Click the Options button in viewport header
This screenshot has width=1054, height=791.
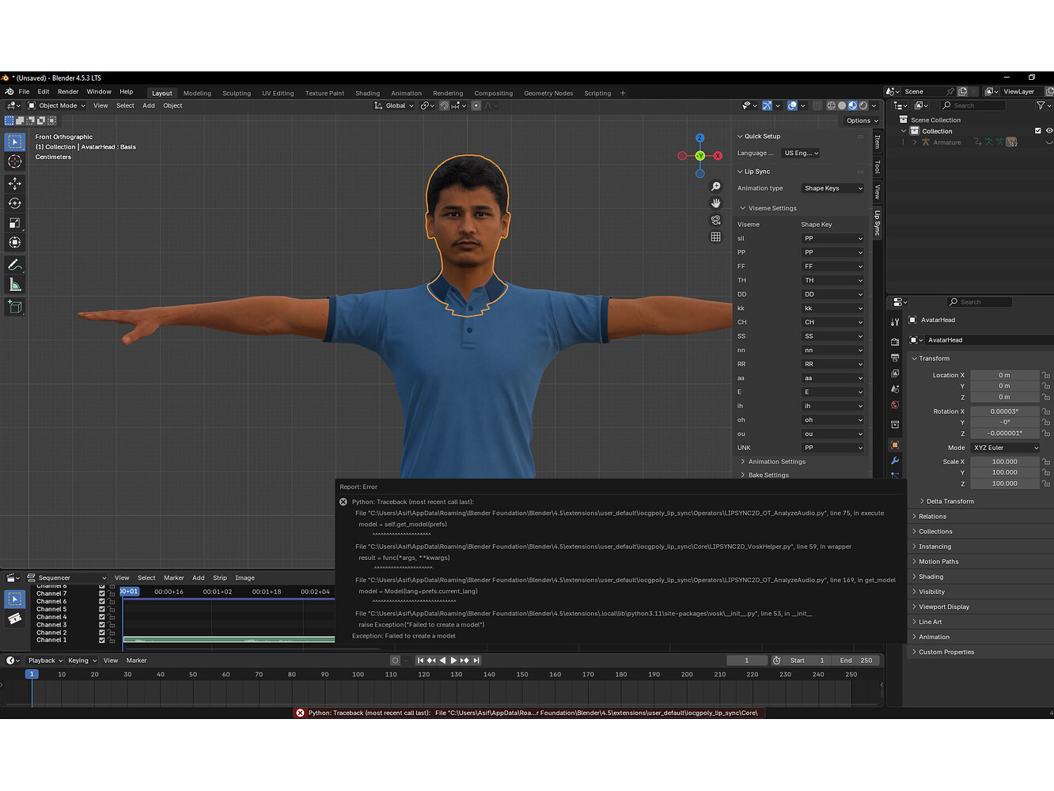(862, 120)
